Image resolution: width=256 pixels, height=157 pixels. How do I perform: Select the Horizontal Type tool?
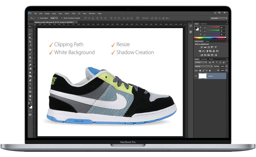pos(30,84)
